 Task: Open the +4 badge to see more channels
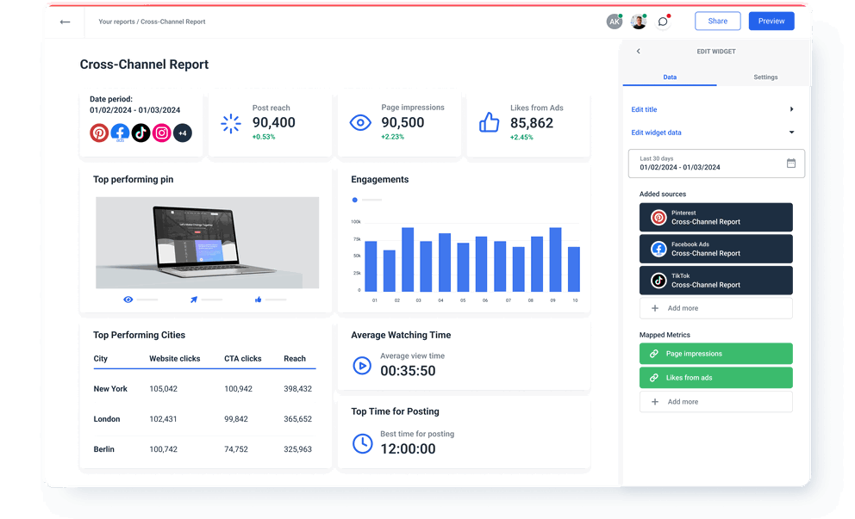pyautogui.click(x=182, y=133)
